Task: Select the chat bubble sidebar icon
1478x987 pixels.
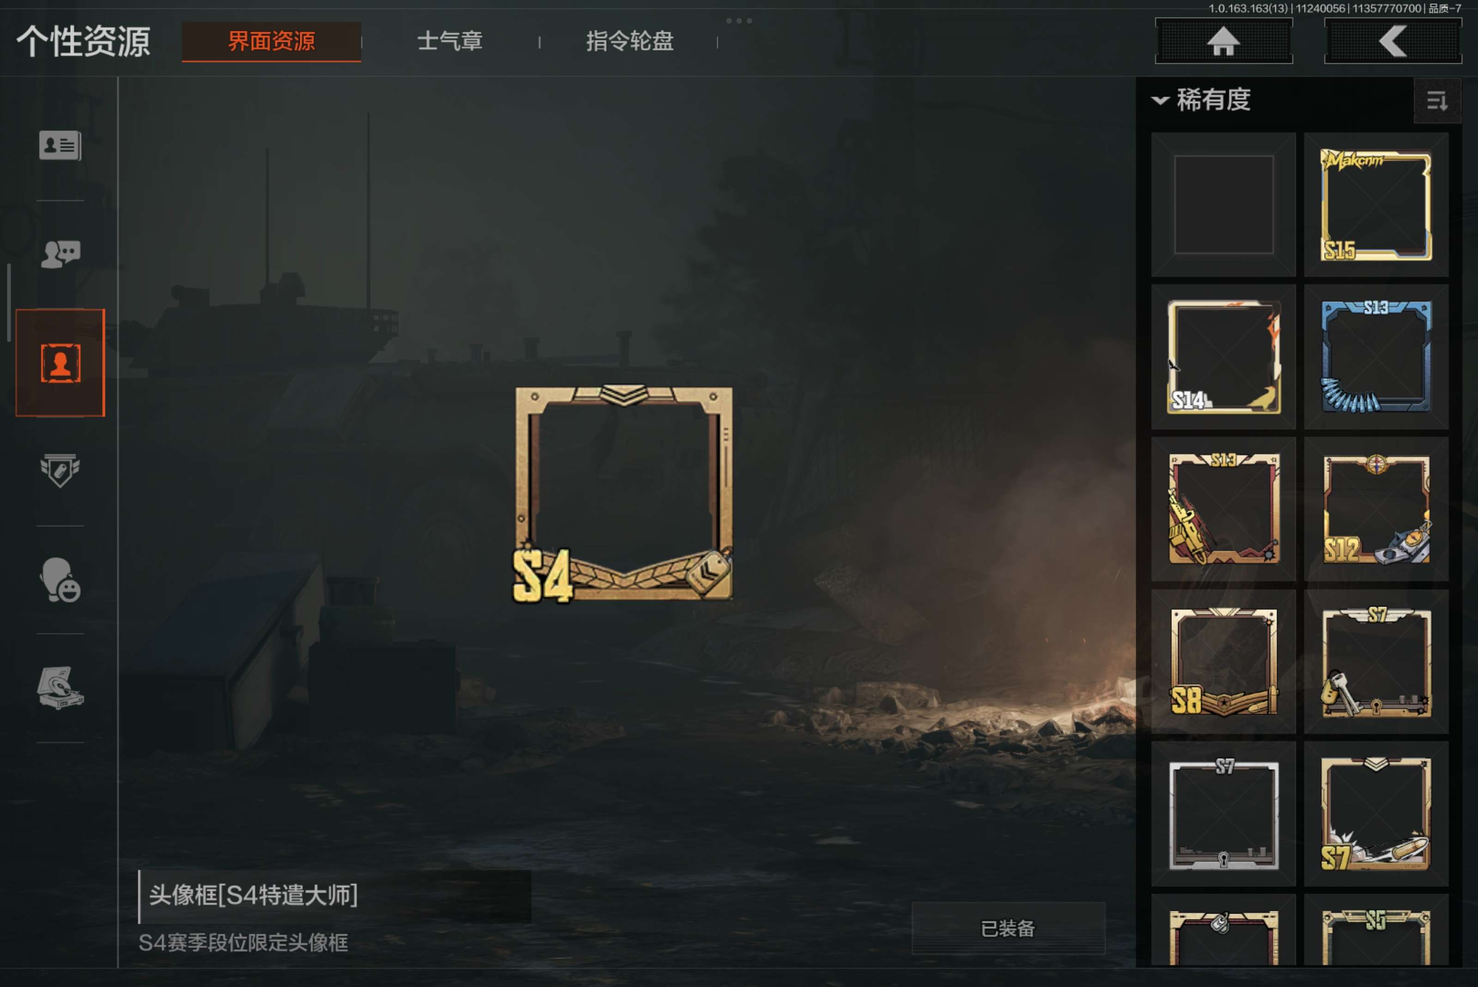Action: (60, 254)
